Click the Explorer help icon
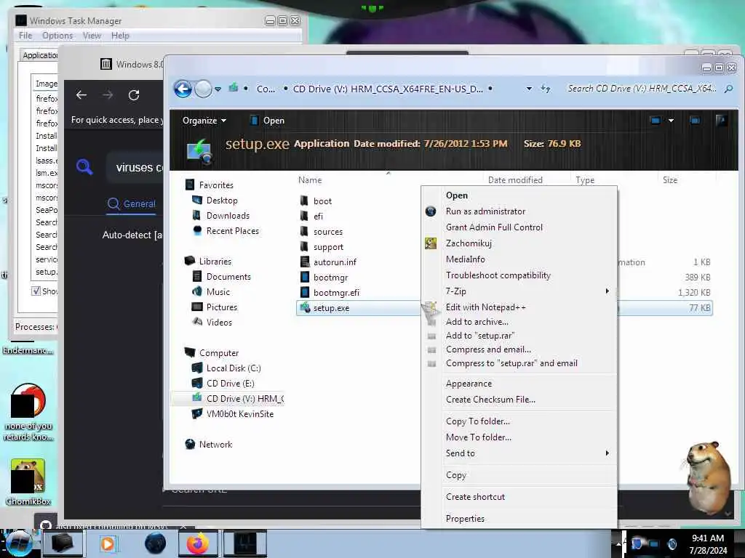Viewport: 745px width, 558px height. [721, 120]
